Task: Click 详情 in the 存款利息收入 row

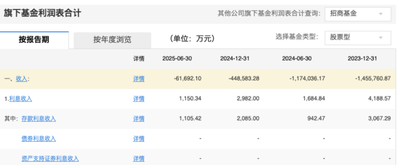Action: (x=139, y=119)
